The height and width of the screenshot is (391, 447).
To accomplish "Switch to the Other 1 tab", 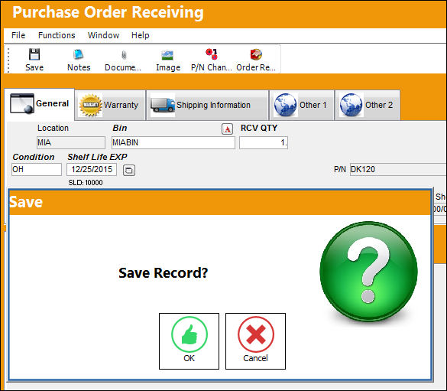I will pos(302,105).
